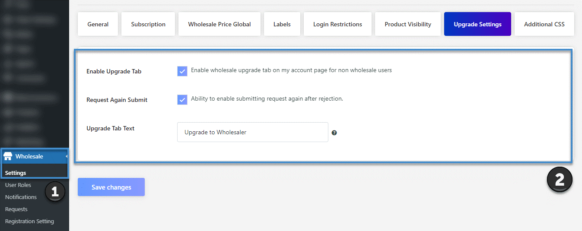Click the Upgrade Tab Text input field
This screenshot has height=231, width=582.
252,132
